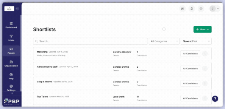Open the floating help question-mark button

[215, 99]
